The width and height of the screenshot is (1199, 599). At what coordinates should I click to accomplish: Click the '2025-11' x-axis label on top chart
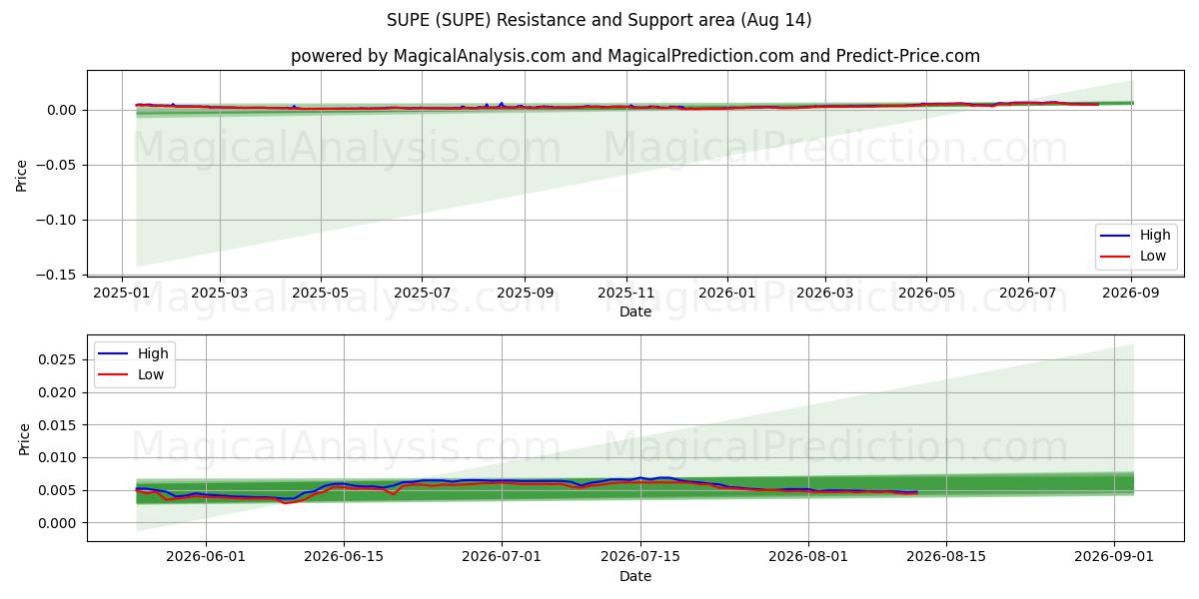626,295
